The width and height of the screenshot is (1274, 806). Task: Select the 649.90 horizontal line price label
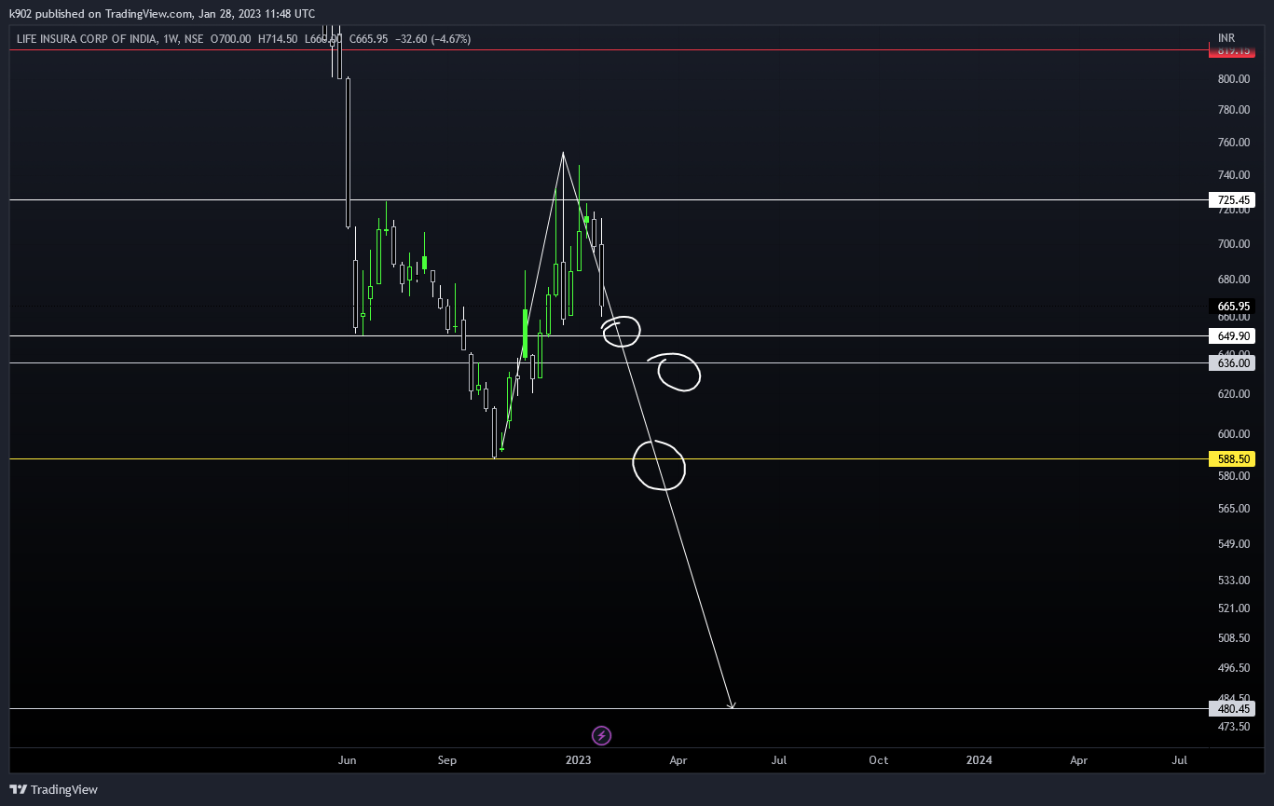[x=1231, y=335]
